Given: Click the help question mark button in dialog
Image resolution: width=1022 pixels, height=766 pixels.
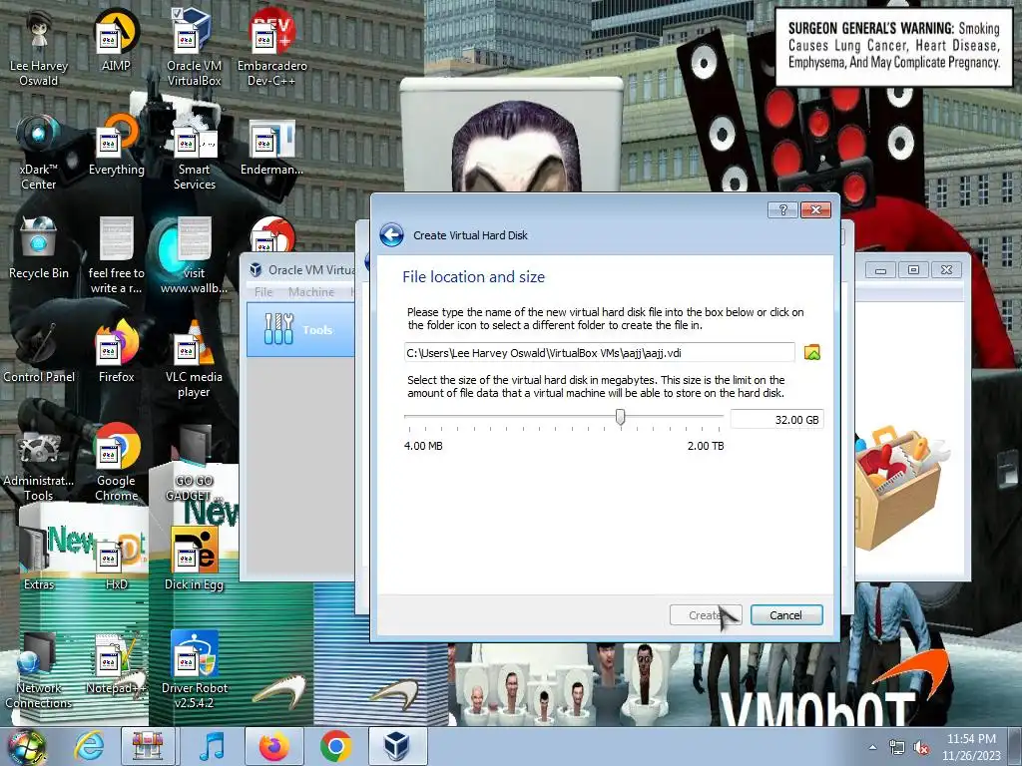Looking at the screenshot, I should click(x=782, y=209).
